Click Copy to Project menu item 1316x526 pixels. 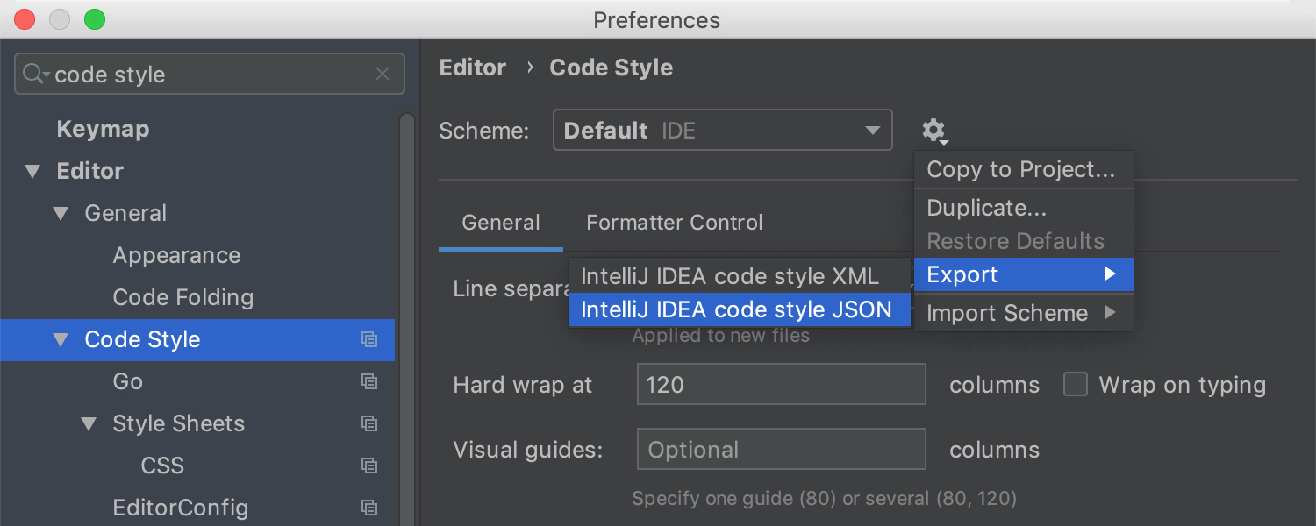click(1020, 170)
